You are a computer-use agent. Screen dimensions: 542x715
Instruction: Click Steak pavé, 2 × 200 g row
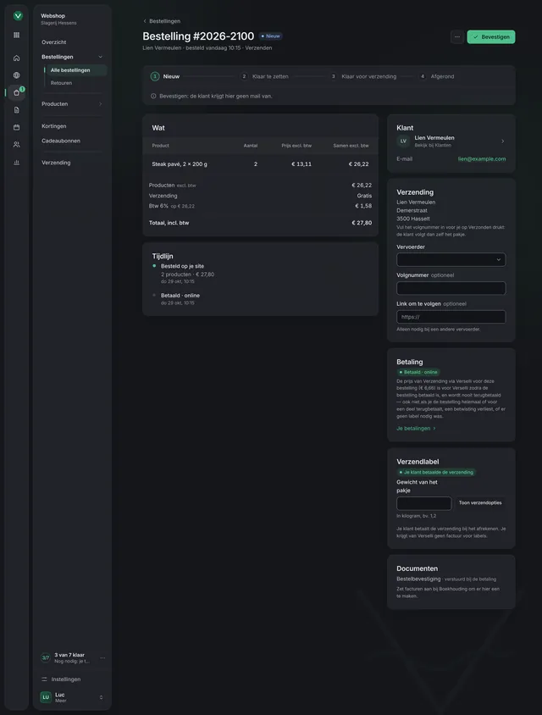[260, 164]
